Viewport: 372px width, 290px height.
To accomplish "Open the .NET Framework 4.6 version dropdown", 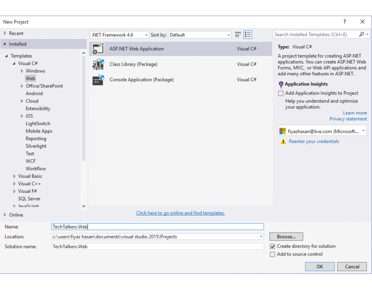I will click(119, 35).
